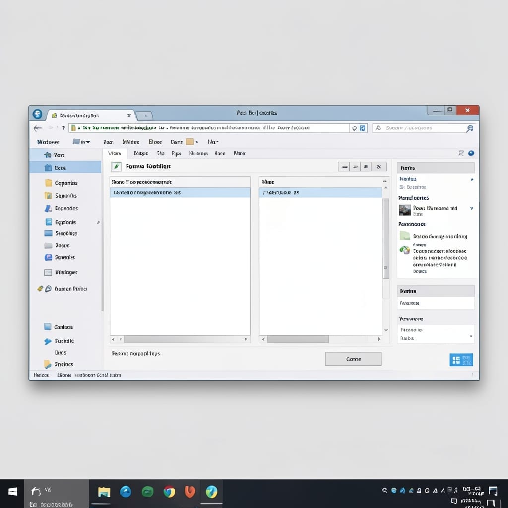Viewport: 508px width, 508px height.
Task: Click the multicolored icon in the right panel
Action: tap(405, 250)
